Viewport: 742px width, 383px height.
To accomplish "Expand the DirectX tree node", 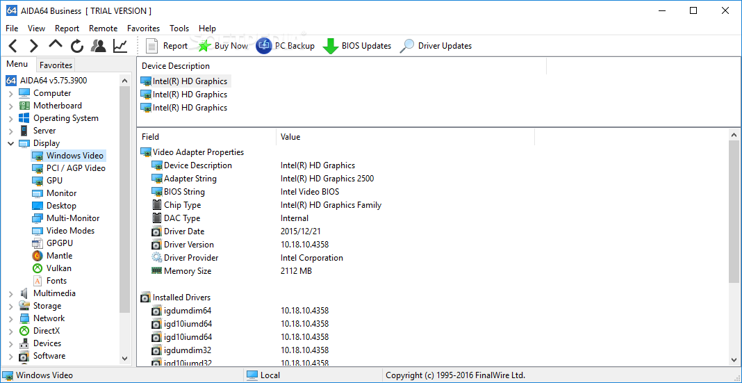I will tap(11, 332).
